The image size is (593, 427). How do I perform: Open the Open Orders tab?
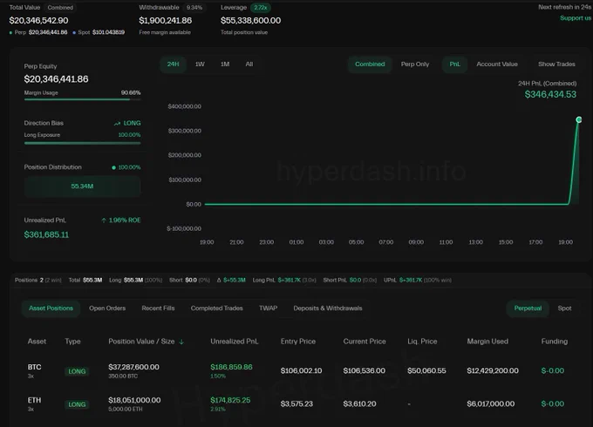107,308
